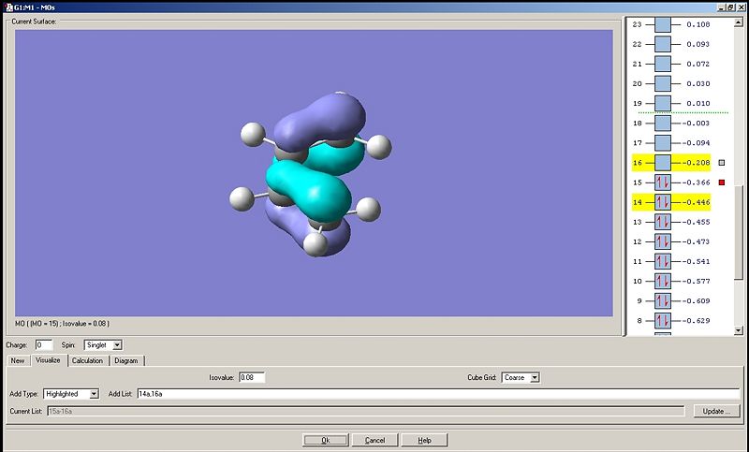
Task: Select the orbital 21 occupancy box
Action: point(663,64)
